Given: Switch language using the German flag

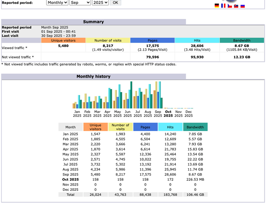Looking at the screenshot, I should [x=217, y=6].
